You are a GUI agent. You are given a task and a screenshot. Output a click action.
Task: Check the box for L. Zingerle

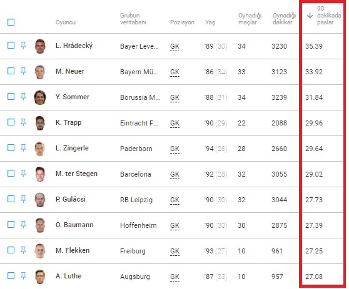point(11,148)
